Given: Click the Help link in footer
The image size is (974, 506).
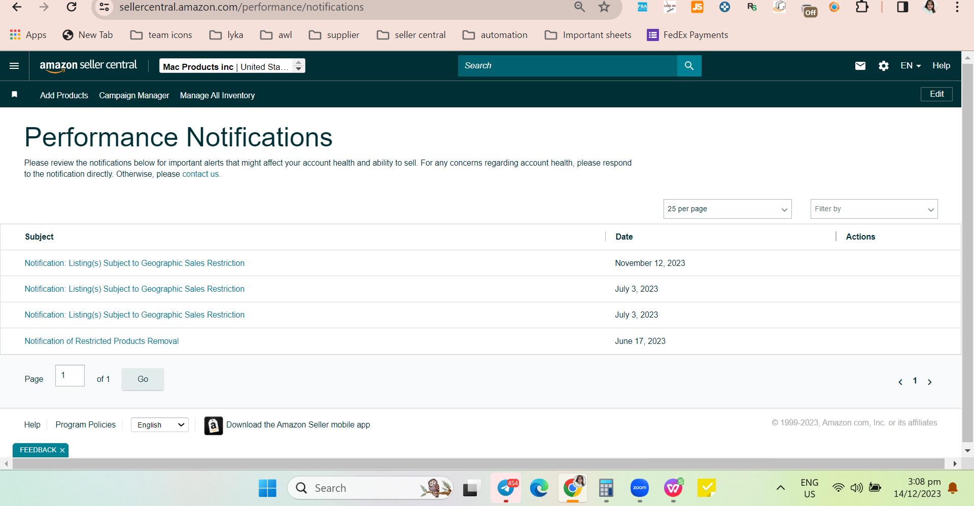Looking at the screenshot, I should 32,425.
